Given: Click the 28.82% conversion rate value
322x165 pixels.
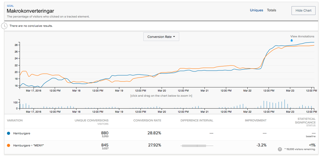Looking at the screenshot, I should click(154, 133).
